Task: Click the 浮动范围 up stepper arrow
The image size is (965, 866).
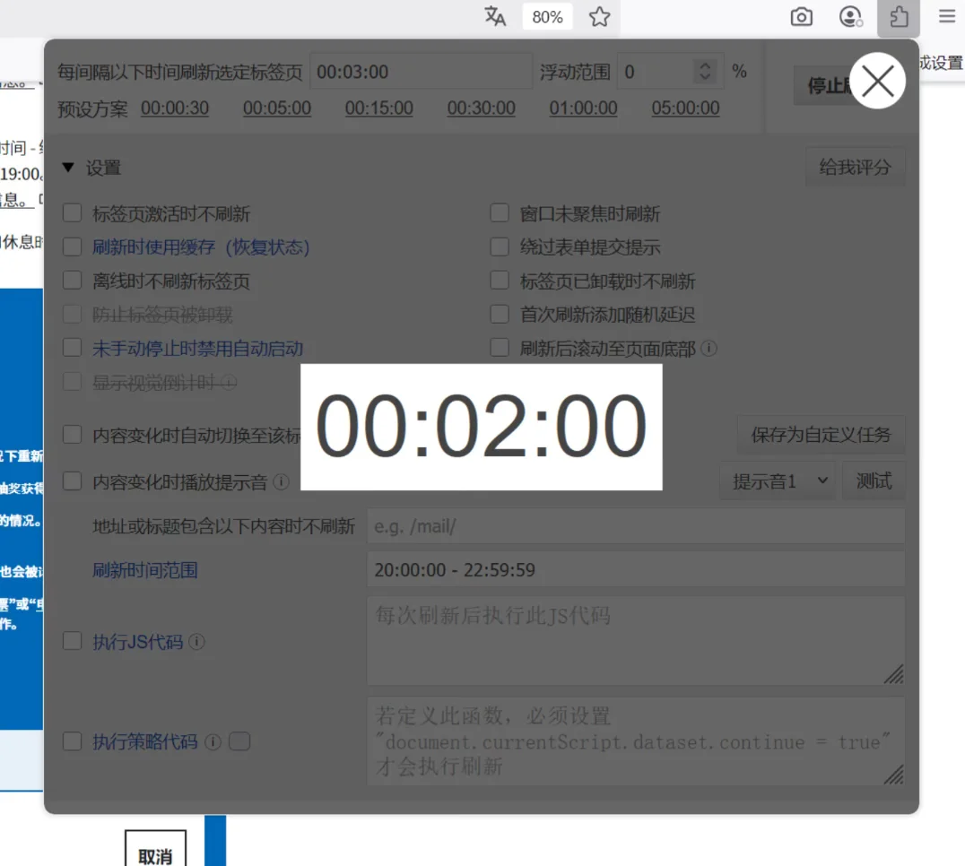Action: [707, 65]
